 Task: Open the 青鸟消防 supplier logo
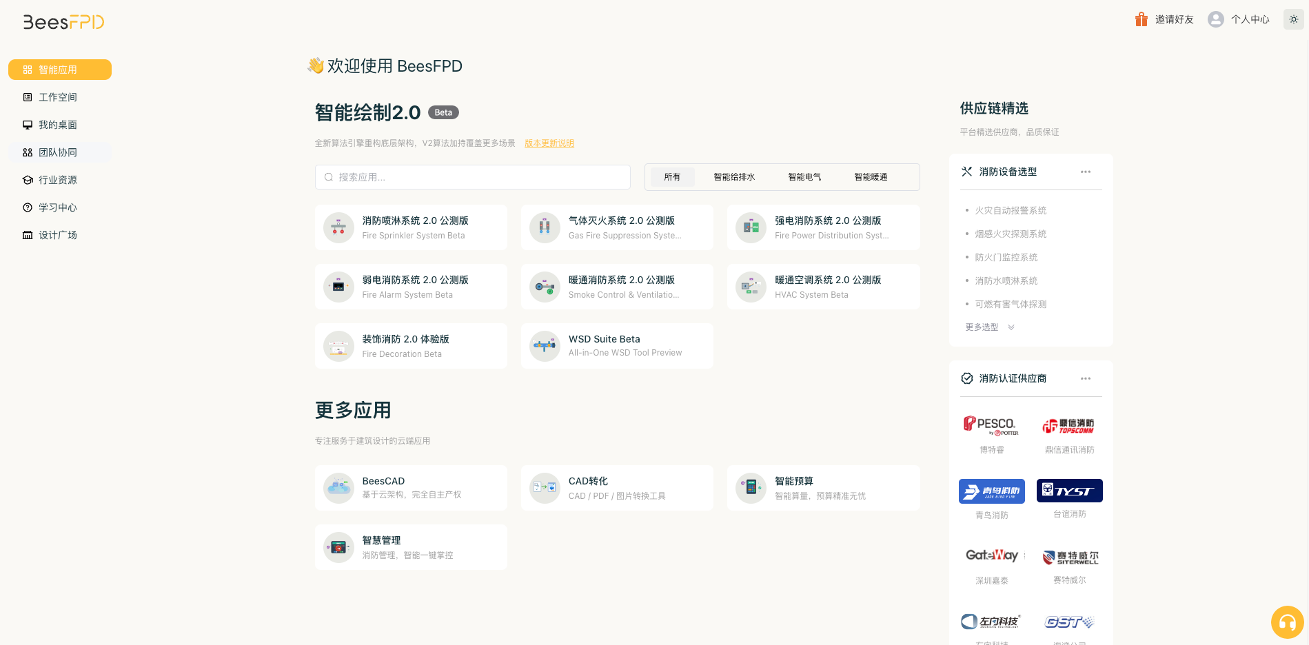(991, 491)
